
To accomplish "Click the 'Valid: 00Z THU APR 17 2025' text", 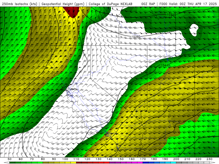I will (193, 4).
